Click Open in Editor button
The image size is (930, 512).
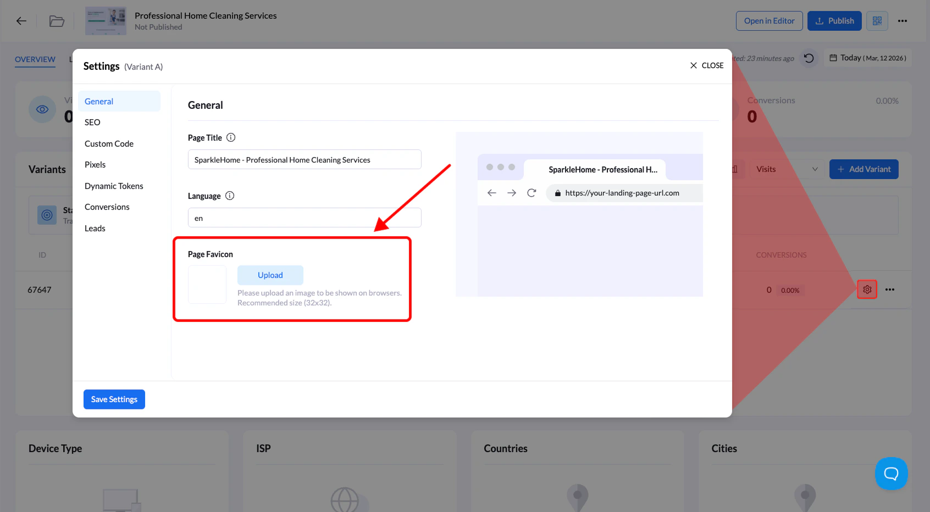pos(769,21)
